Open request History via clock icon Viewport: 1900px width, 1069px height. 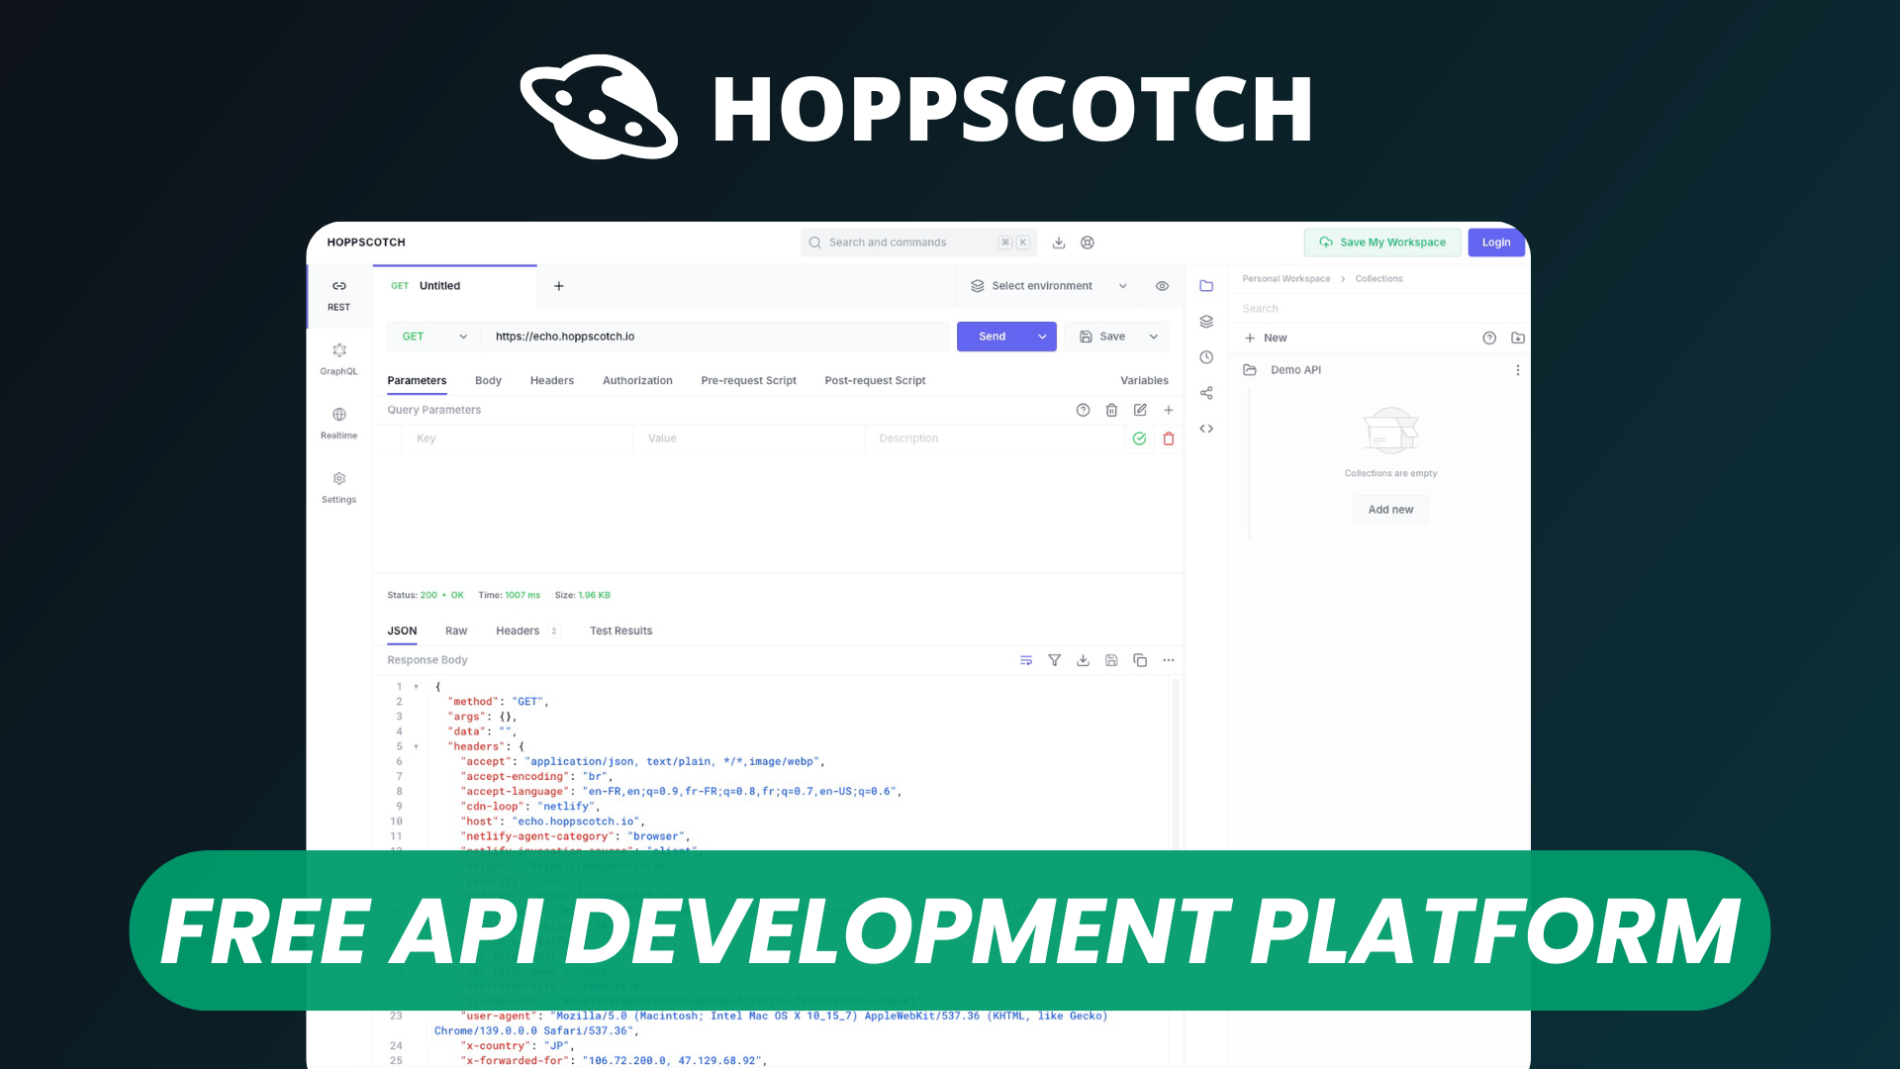(x=1206, y=356)
